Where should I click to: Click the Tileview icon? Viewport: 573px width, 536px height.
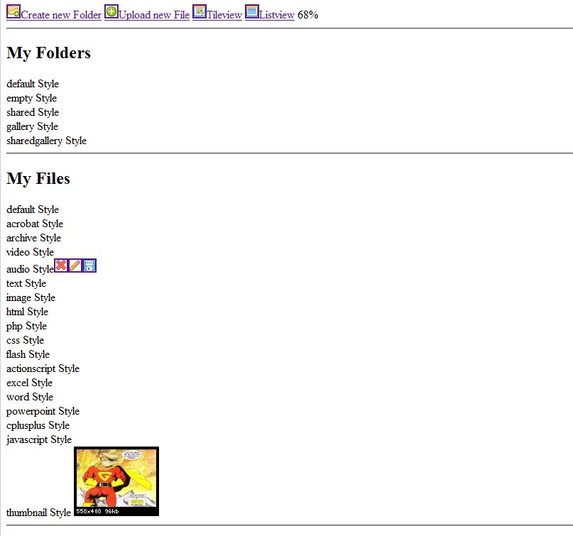point(200,11)
